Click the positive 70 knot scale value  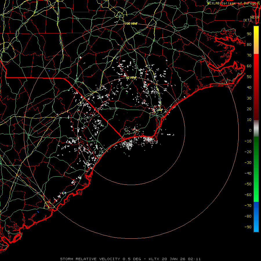click(249, 55)
